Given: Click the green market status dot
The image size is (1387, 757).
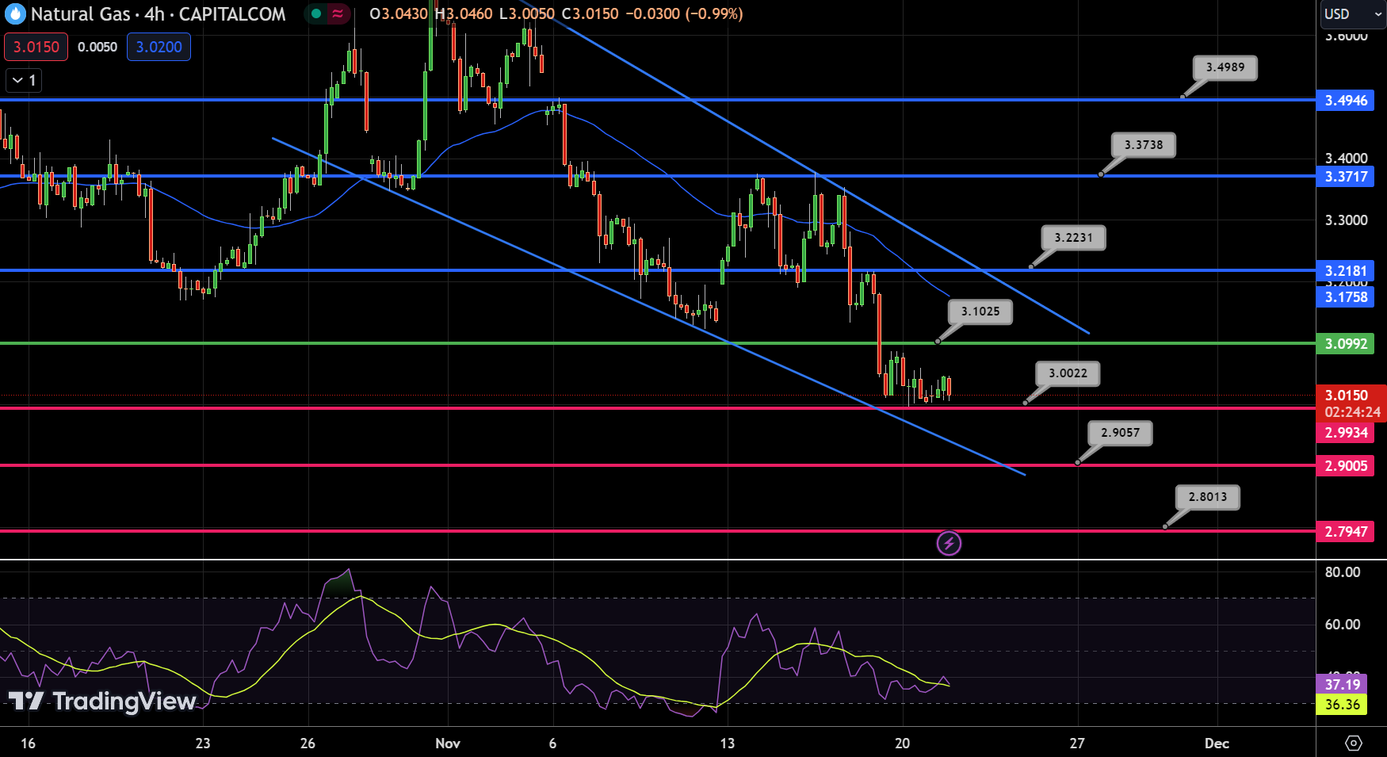Looking at the screenshot, I should pos(316,13).
